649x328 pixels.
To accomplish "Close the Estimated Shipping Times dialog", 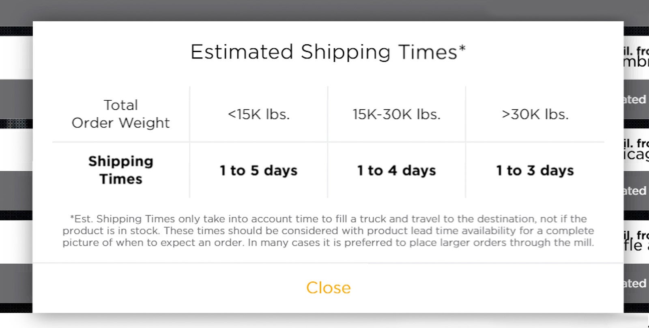I will coord(328,287).
